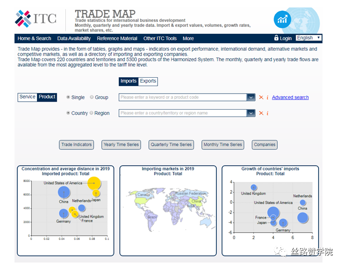Click Canada on the world map
This screenshot has width=344, height=267.
[143, 195]
